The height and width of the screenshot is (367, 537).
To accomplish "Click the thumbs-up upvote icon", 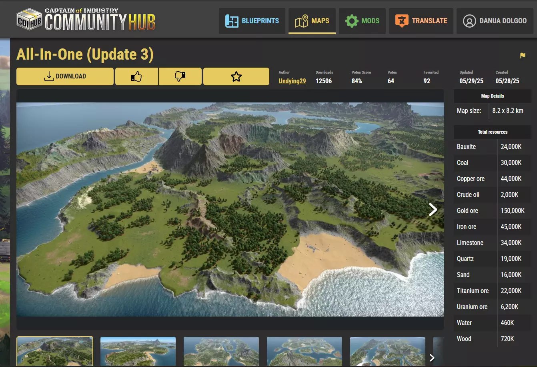I will click(x=136, y=76).
